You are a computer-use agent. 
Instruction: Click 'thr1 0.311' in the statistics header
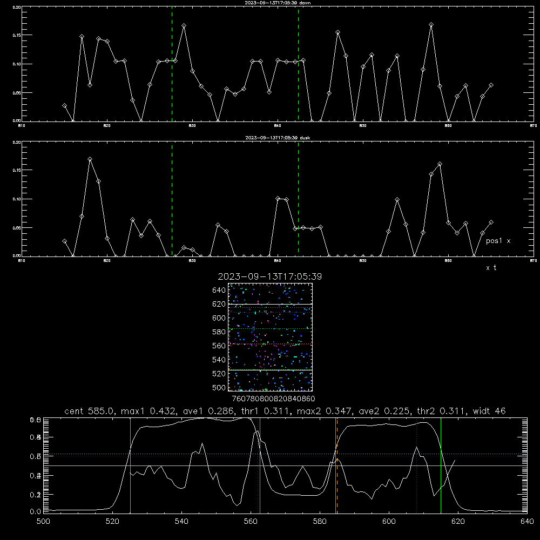tap(265, 411)
